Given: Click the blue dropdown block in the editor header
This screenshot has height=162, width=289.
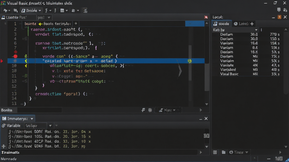Looking at the screenshot, I should pyautogui.click(x=195, y=24).
